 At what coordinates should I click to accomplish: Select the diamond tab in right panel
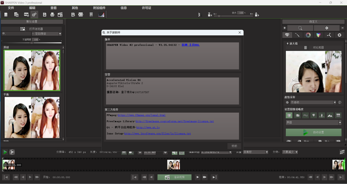coord(287,35)
